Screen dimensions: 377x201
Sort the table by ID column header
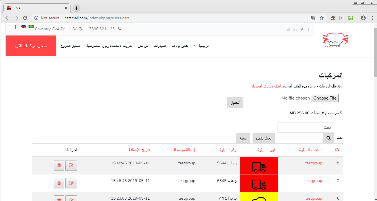[x=337, y=150]
